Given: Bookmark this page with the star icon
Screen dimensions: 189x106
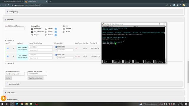Looking at the screenshot, I should [170, 5].
